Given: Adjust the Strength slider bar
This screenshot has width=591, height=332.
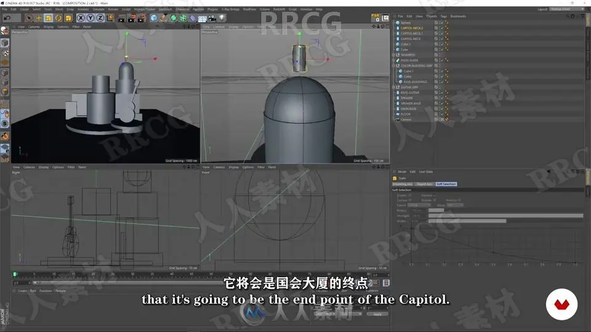Looking at the screenshot, I should (505, 216).
